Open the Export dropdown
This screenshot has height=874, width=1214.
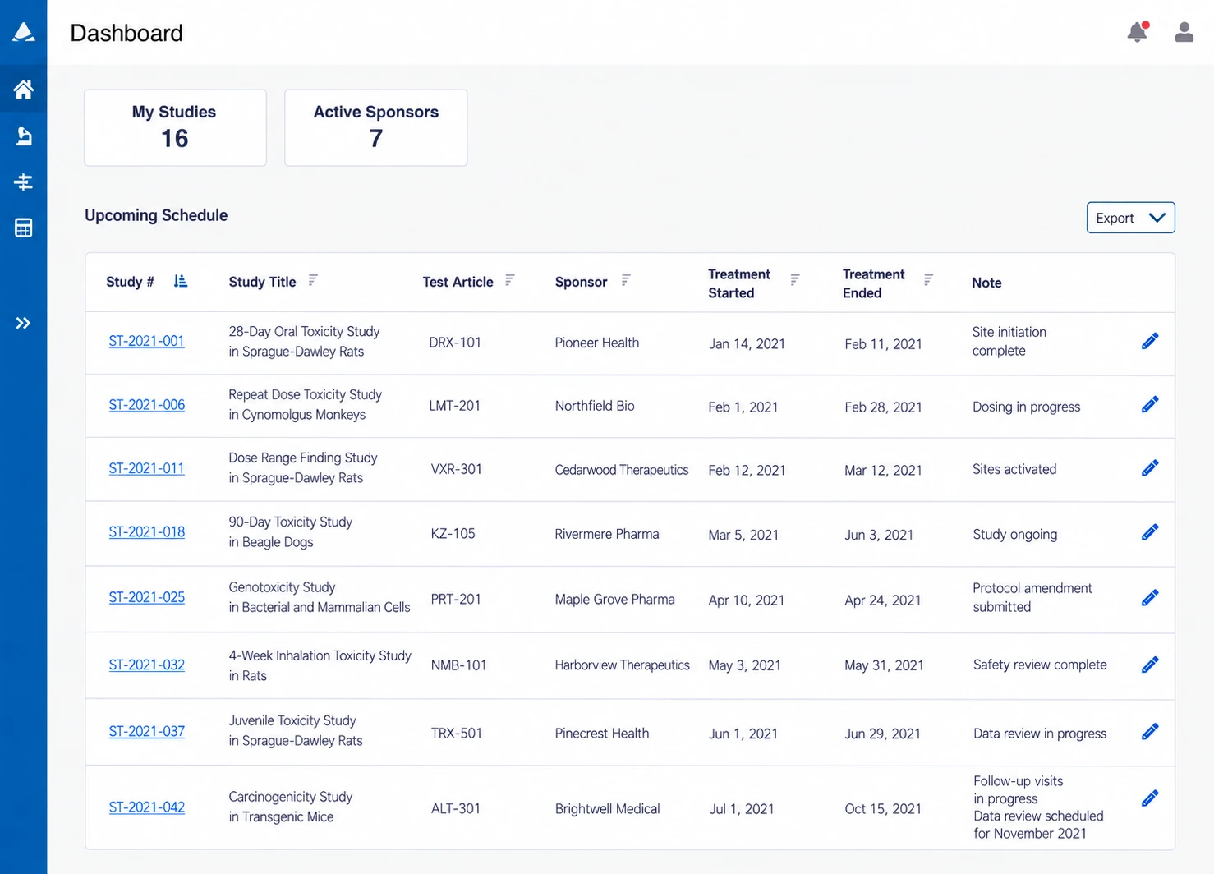click(1130, 218)
